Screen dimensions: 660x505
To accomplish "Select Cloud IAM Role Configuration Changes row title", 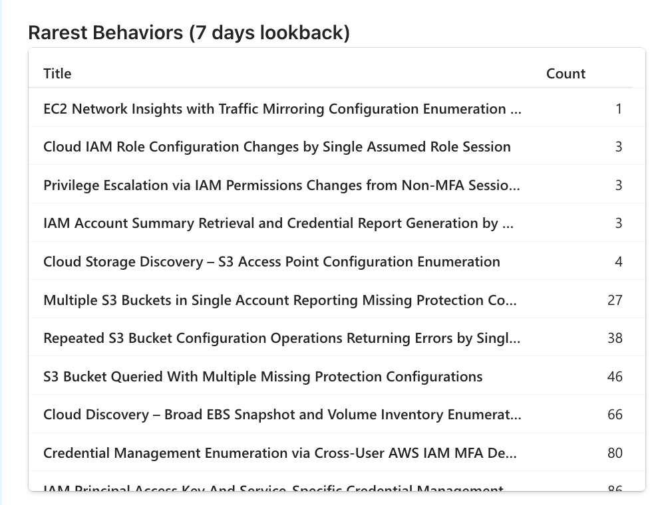I will (277, 147).
